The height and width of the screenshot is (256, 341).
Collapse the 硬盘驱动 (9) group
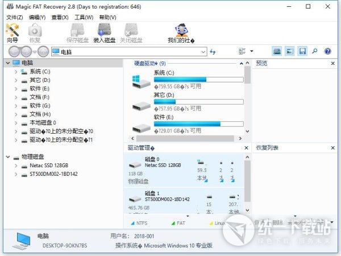[x=241, y=63]
